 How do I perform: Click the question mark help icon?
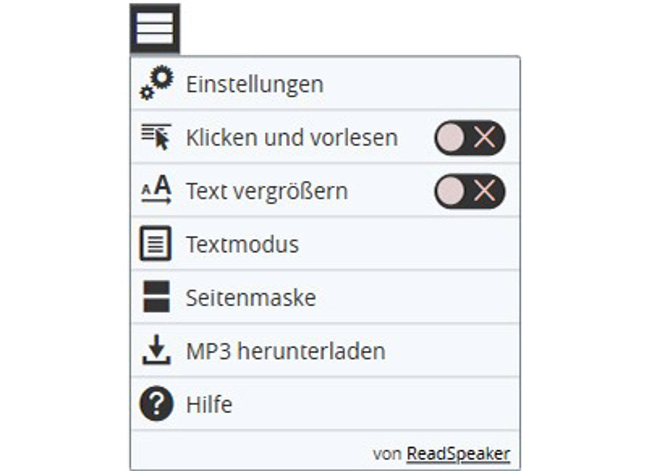pyautogui.click(x=156, y=403)
